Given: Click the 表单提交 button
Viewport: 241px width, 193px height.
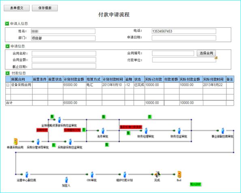Looking at the screenshot, I should (x=17, y=8).
